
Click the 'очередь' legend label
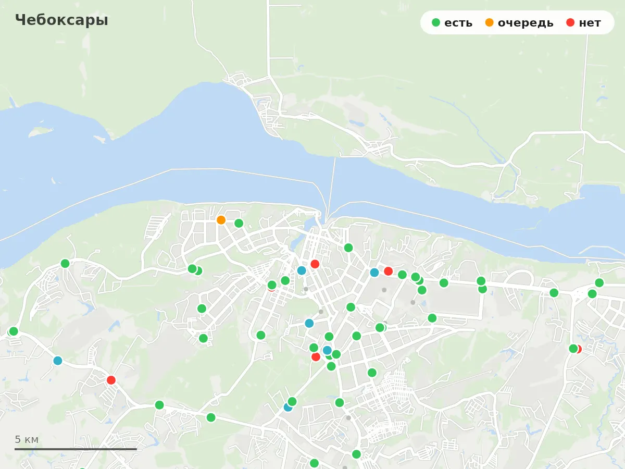(x=526, y=23)
